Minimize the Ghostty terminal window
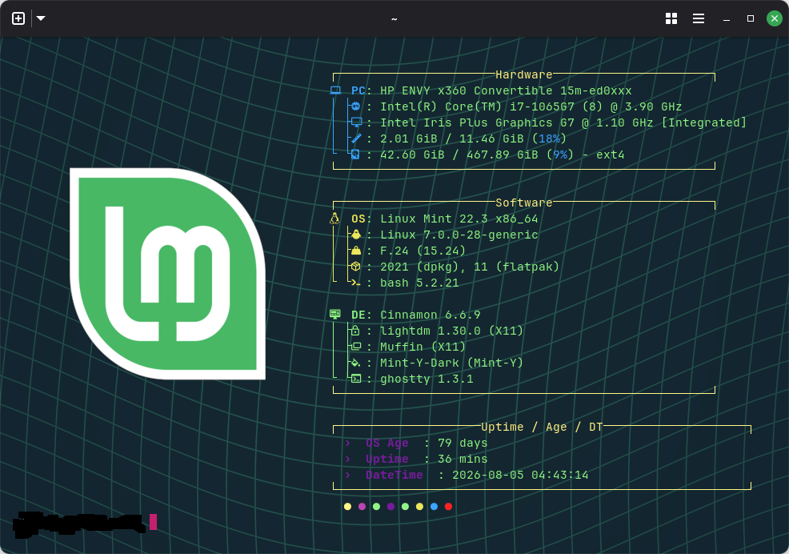 726,19
